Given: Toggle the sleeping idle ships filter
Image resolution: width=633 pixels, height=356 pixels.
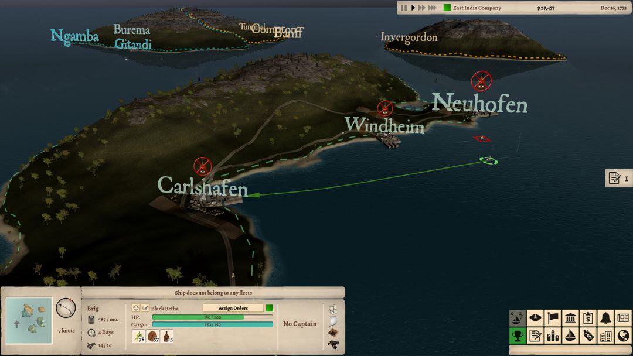Looking at the screenshot, I should tap(518, 318).
